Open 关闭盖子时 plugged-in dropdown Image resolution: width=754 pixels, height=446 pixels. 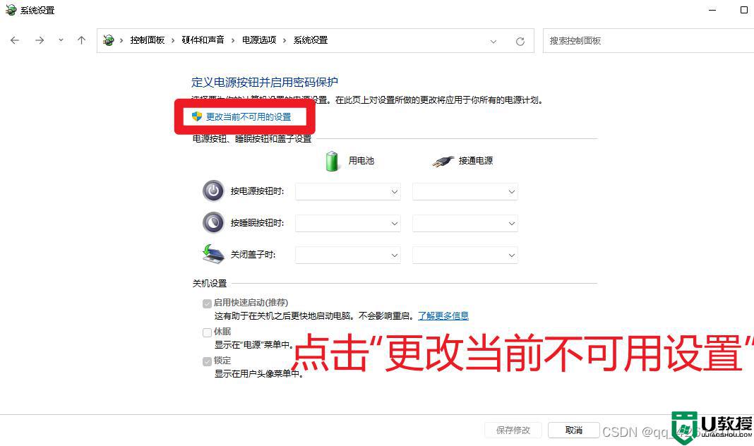click(465, 255)
